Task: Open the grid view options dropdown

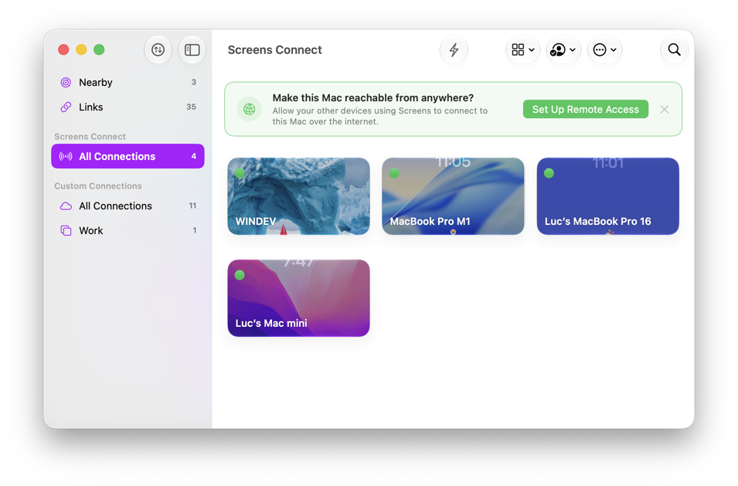Action: [523, 49]
